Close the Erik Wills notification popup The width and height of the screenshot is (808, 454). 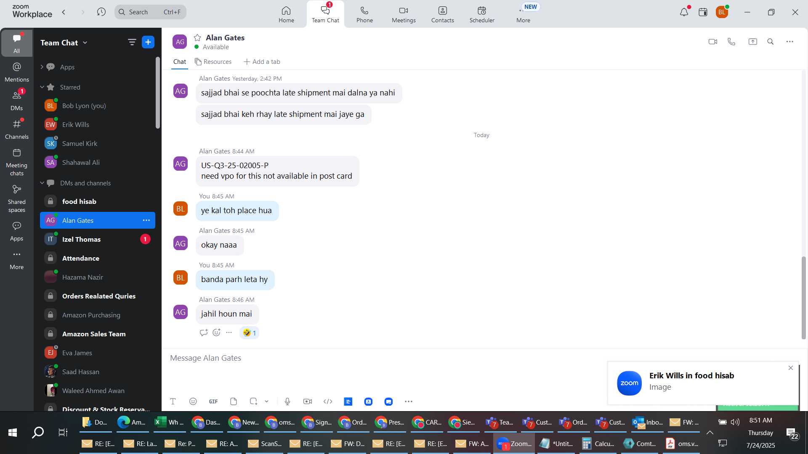(790, 368)
